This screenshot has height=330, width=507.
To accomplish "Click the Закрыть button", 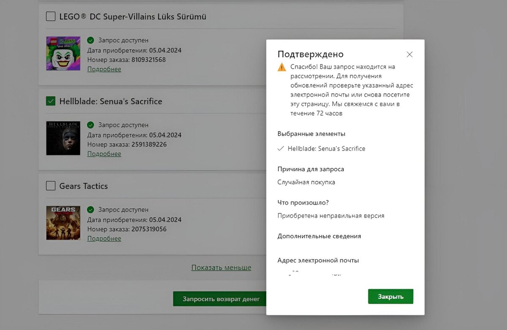I will coord(390,297).
